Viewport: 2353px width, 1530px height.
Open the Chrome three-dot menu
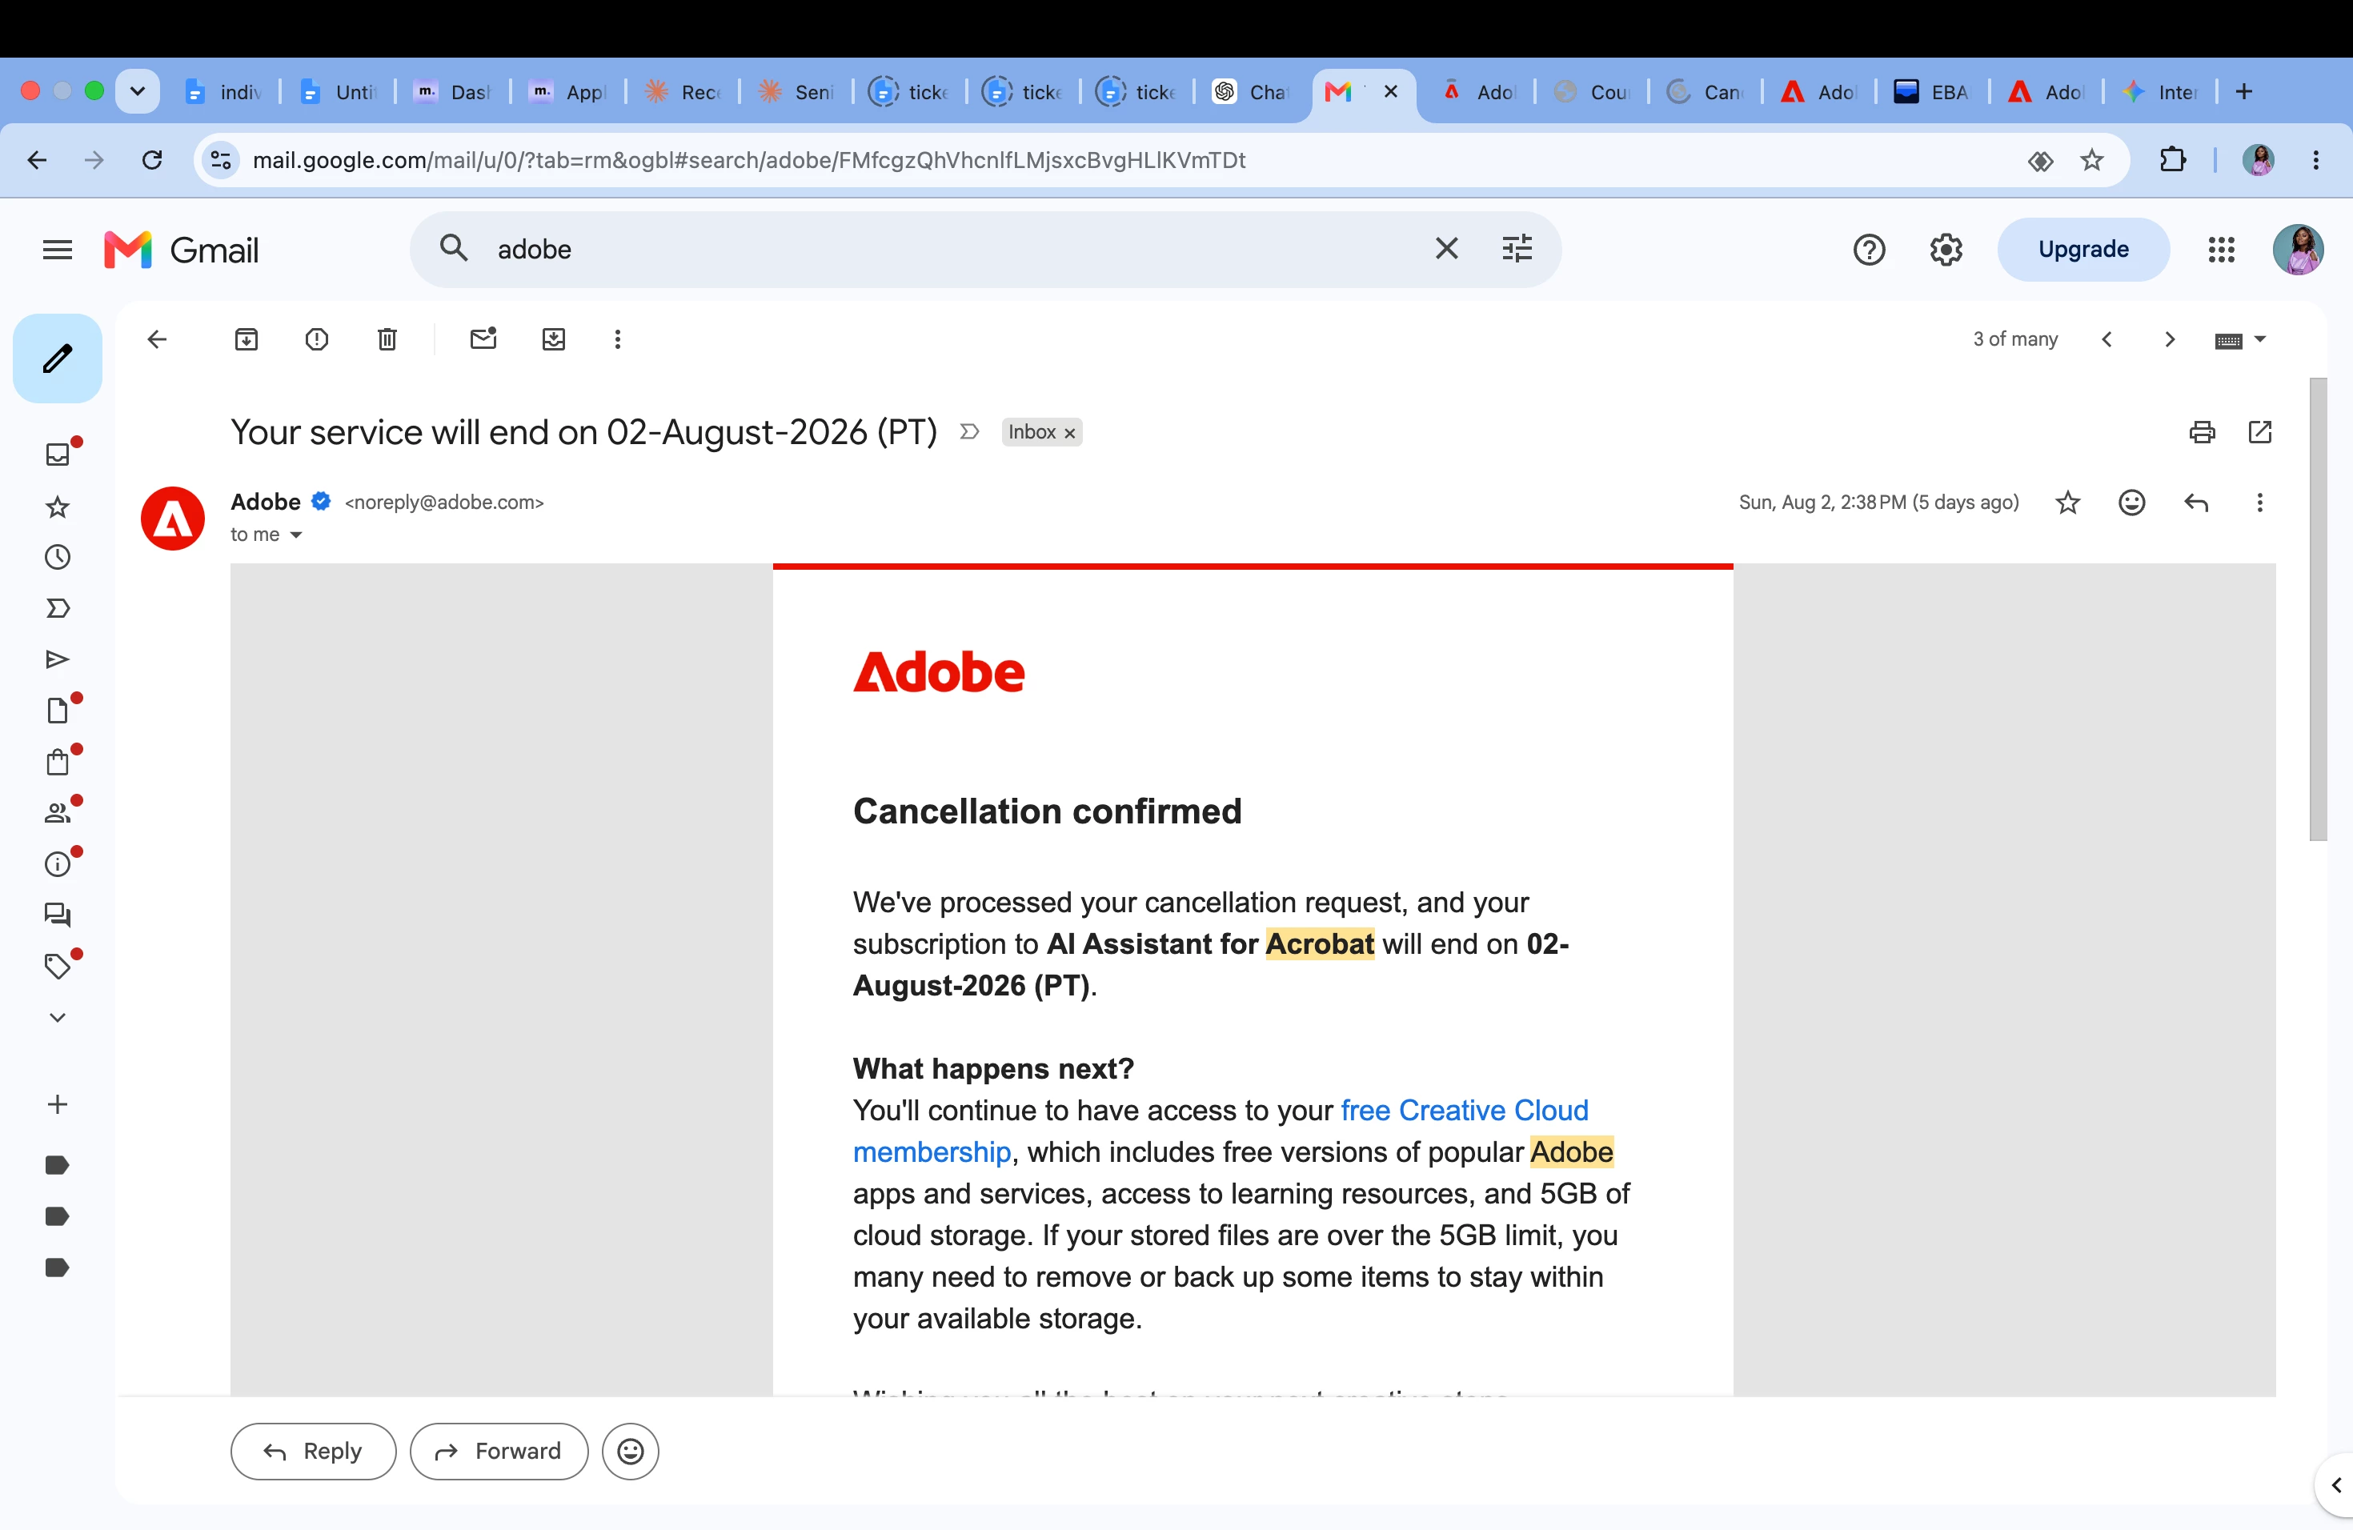click(2315, 160)
